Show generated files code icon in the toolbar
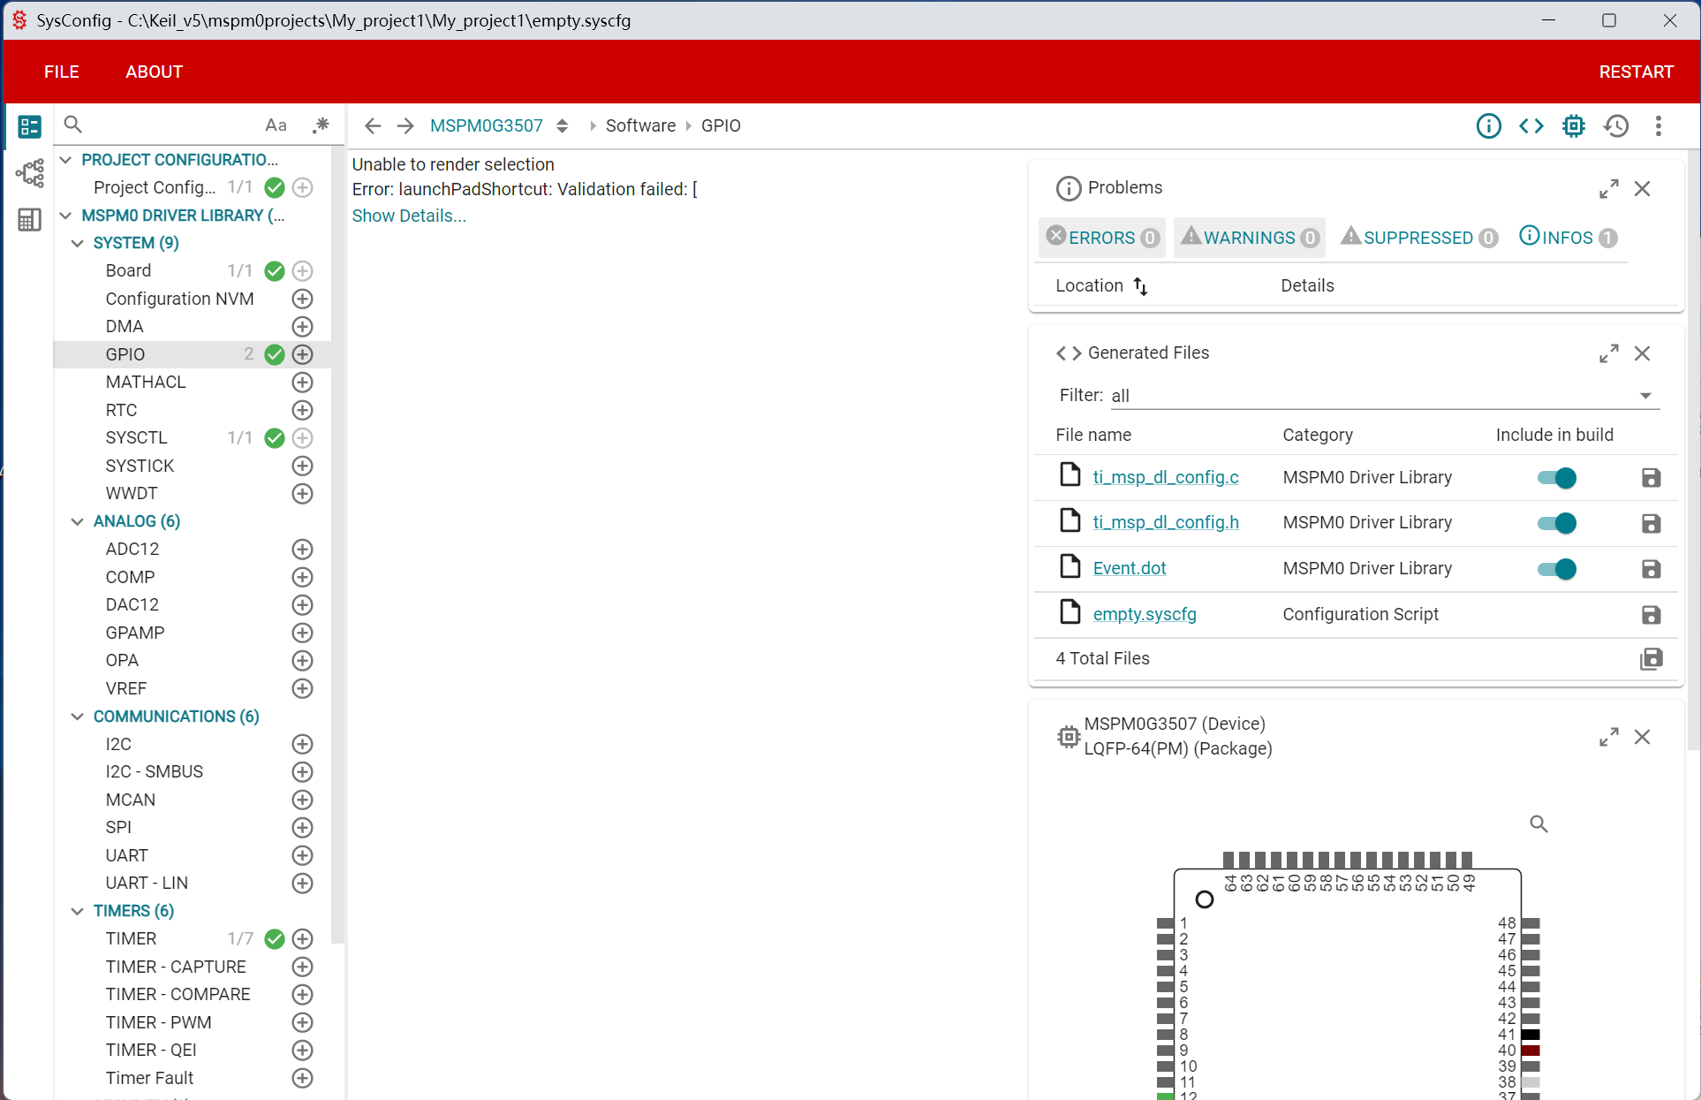Image resolution: width=1701 pixels, height=1100 pixels. (x=1531, y=126)
